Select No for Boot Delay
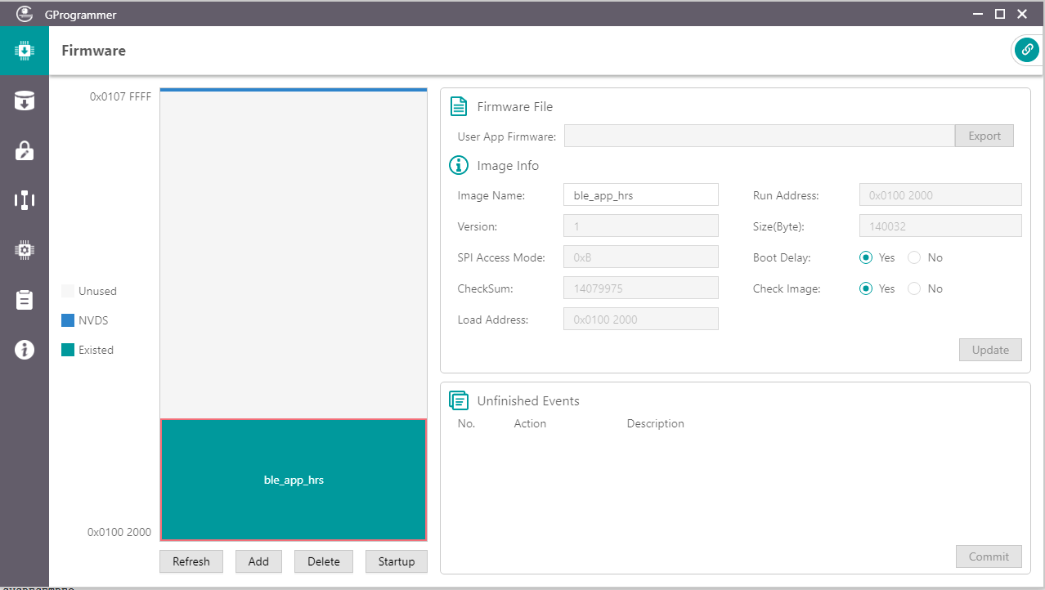This screenshot has height=590, width=1045. coord(914,257)
